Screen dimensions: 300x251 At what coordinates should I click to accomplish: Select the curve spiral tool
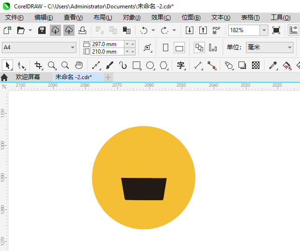pos(123,66)
